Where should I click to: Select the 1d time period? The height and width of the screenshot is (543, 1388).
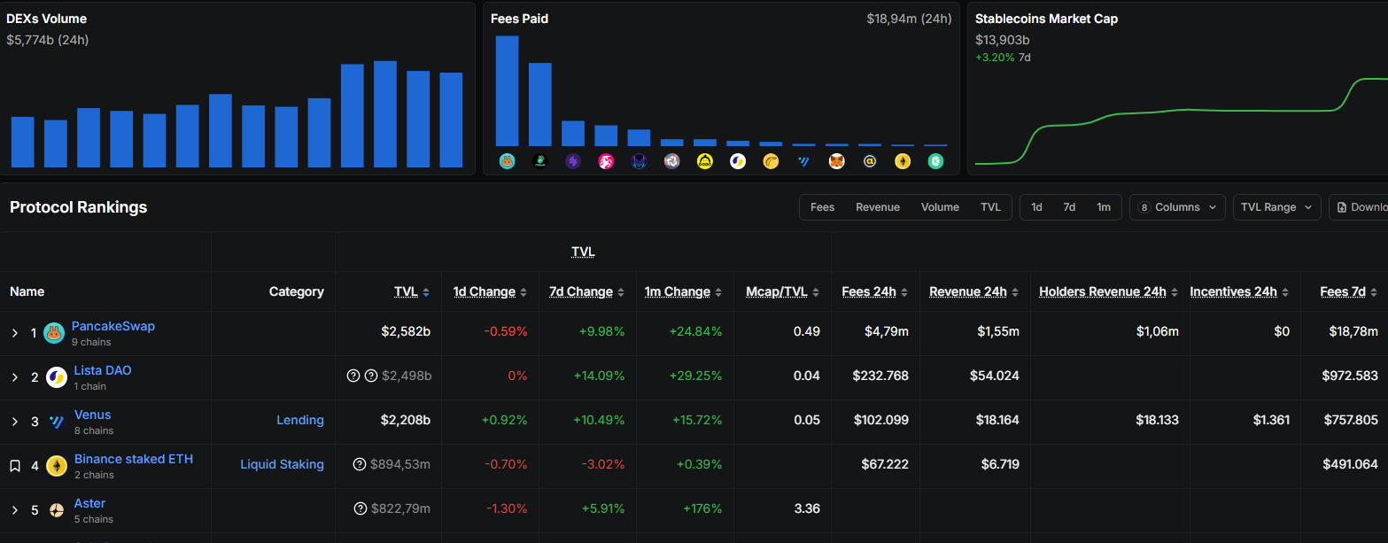(x=1036, y=207)
